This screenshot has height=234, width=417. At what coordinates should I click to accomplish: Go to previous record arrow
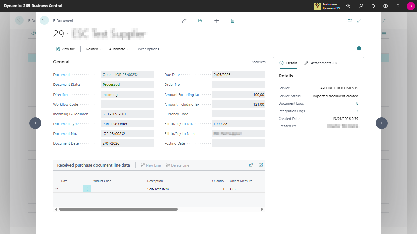tap(35, 123)
